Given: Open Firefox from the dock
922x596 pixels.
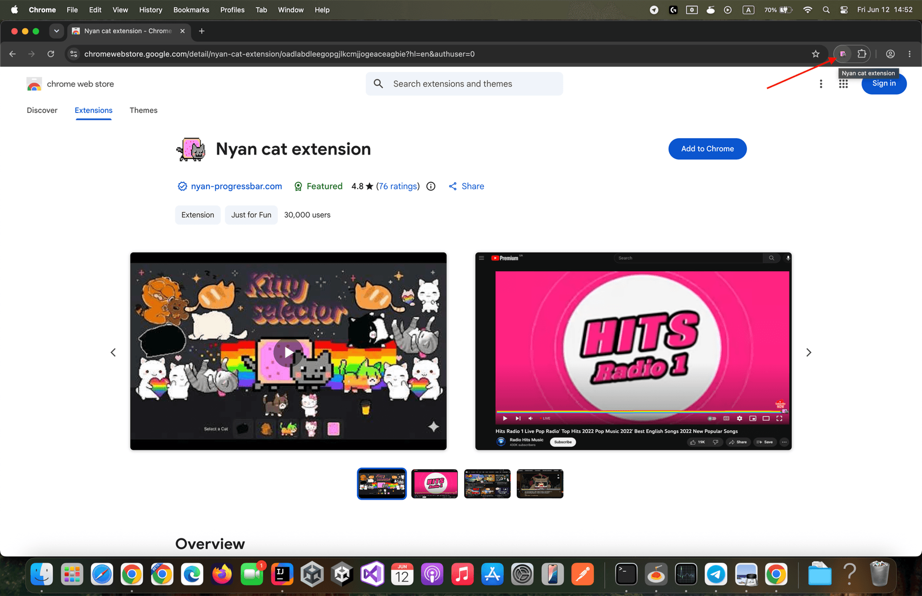Looking at the screenshot, I should (222, 574).
